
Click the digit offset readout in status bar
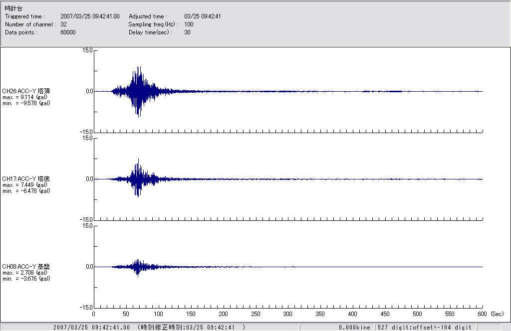(x=424, y=327)
